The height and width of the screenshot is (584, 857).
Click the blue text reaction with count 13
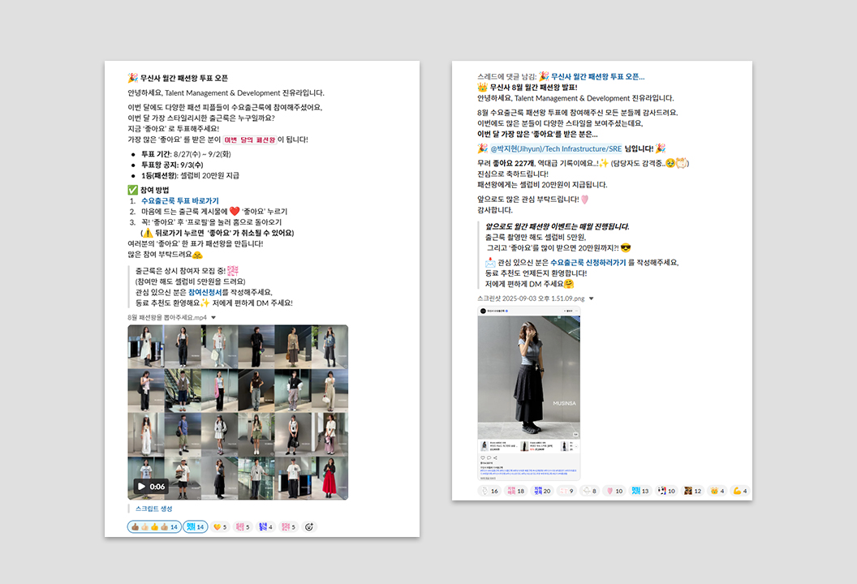pyautogui.click(x=640, y=491)
